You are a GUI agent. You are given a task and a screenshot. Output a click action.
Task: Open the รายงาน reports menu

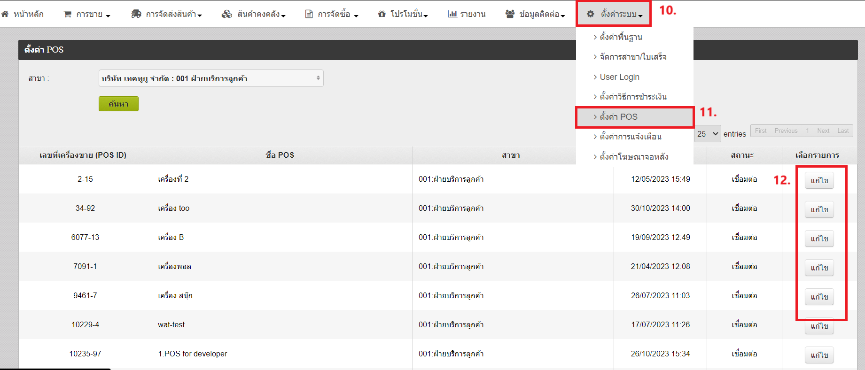tap(467, 14)
